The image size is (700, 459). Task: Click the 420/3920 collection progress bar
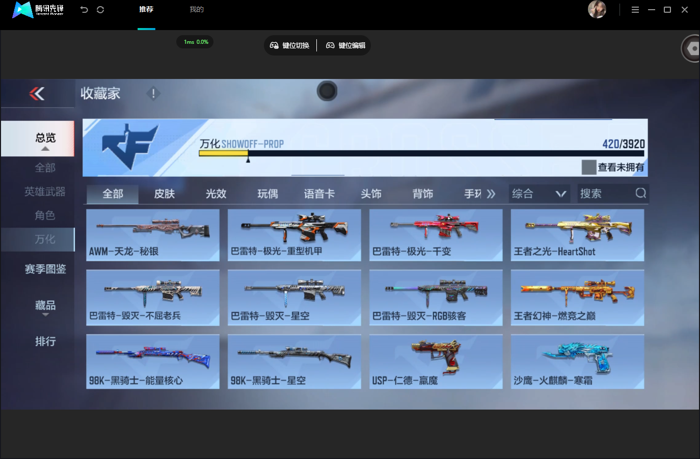pyautogui.click(x=421, y=153)
